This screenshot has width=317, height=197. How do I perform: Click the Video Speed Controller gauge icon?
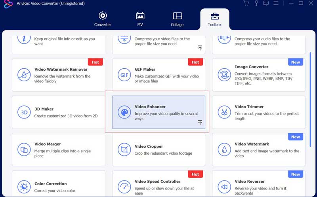tap(124, 187)
